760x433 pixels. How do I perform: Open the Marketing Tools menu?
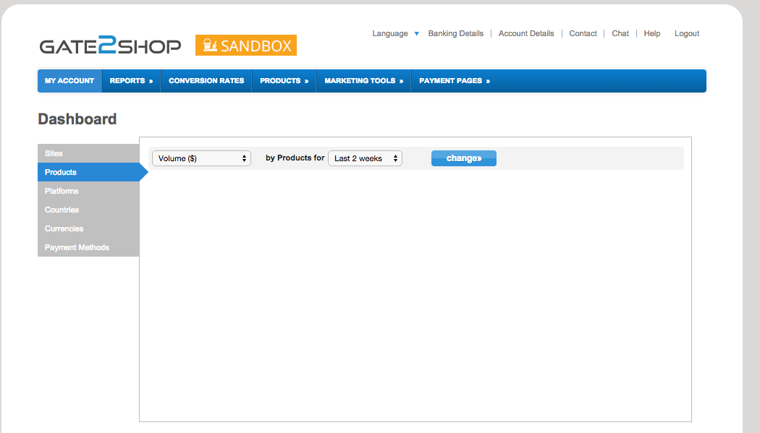[364, 81]
